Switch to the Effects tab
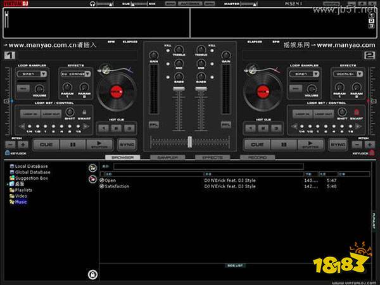380x285 pixels. pyautogui.click(x=213, y=158)
